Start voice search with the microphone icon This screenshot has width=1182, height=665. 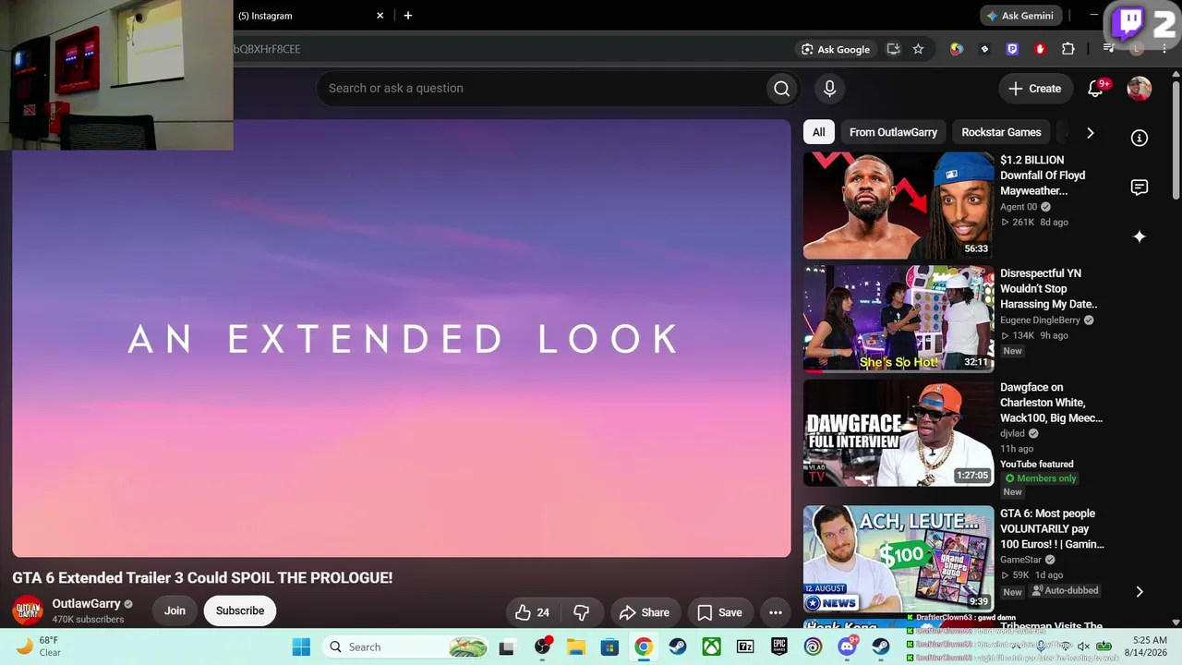[x=829, y=89]
